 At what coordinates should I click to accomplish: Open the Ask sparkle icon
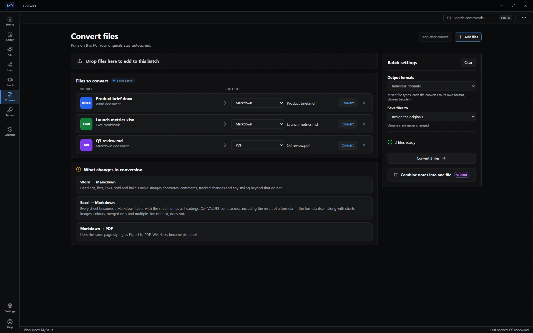[x=10, y=51]
